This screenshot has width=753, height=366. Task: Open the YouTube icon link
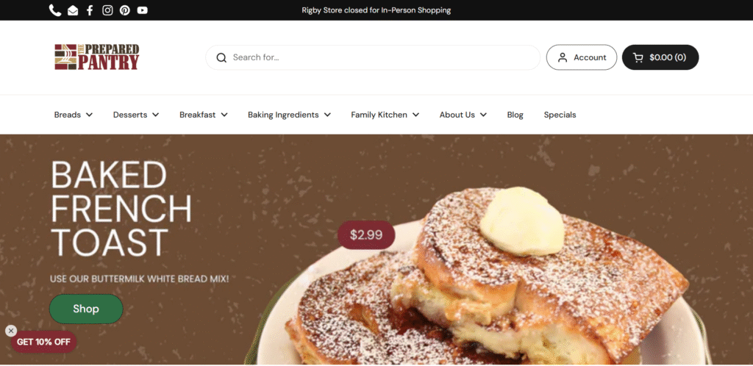(142, 10)
